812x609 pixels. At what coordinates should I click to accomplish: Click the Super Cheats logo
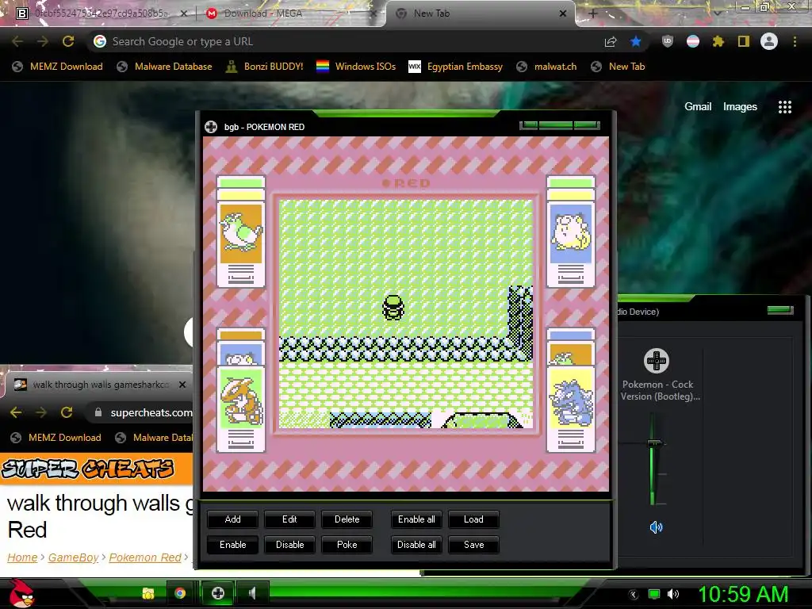(88, 469)
